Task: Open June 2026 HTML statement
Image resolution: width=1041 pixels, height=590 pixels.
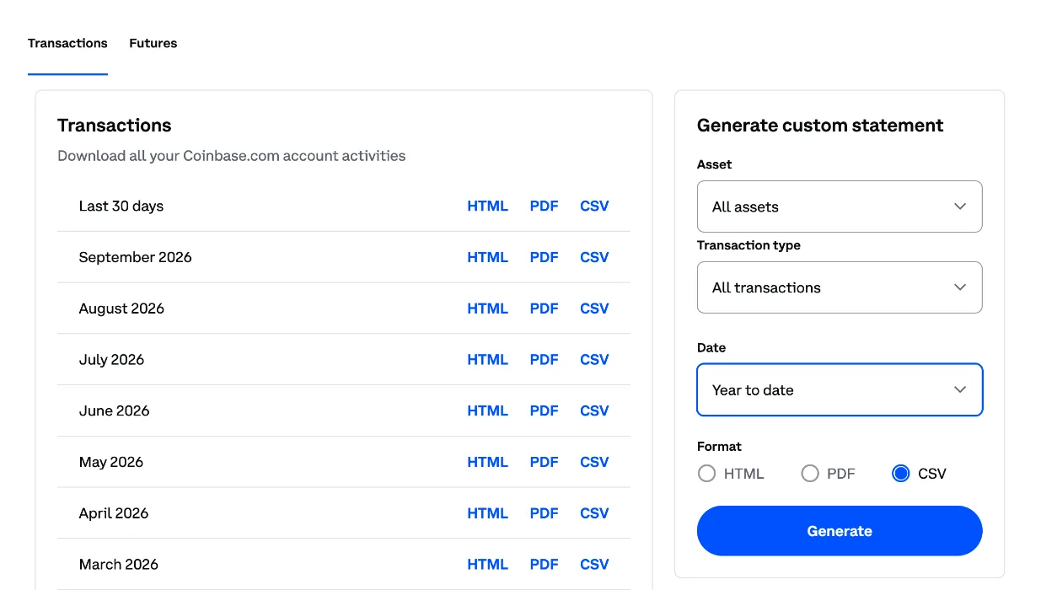Action: pos(487,410)
